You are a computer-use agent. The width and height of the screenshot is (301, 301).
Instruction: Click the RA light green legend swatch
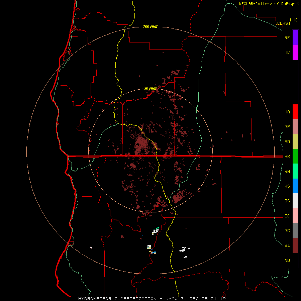pyautogui.click(x=295, y=171)
